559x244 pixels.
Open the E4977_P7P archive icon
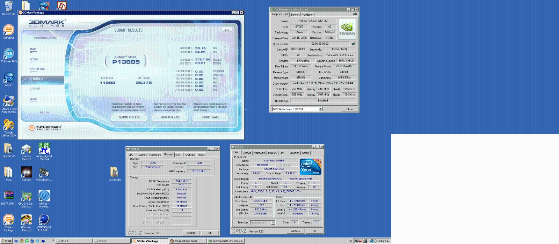8,198
